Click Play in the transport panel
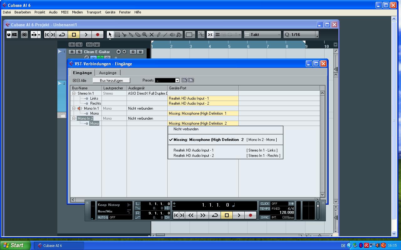This screenshot has height=250, width=401. pyautogui.click(x=239, y=215)
